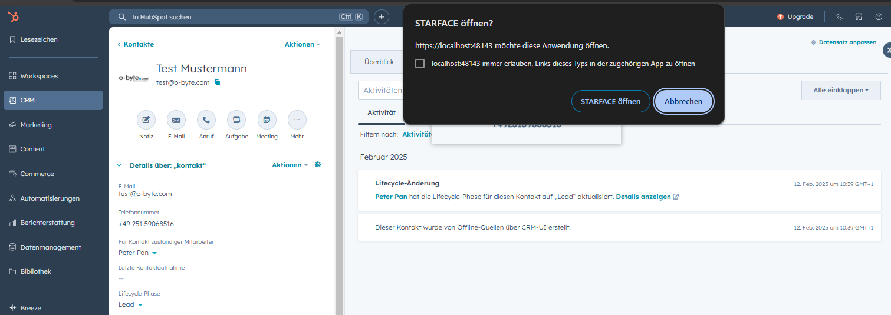
Task: Open Marketing in the left sidebar
Action: [36, 125]
